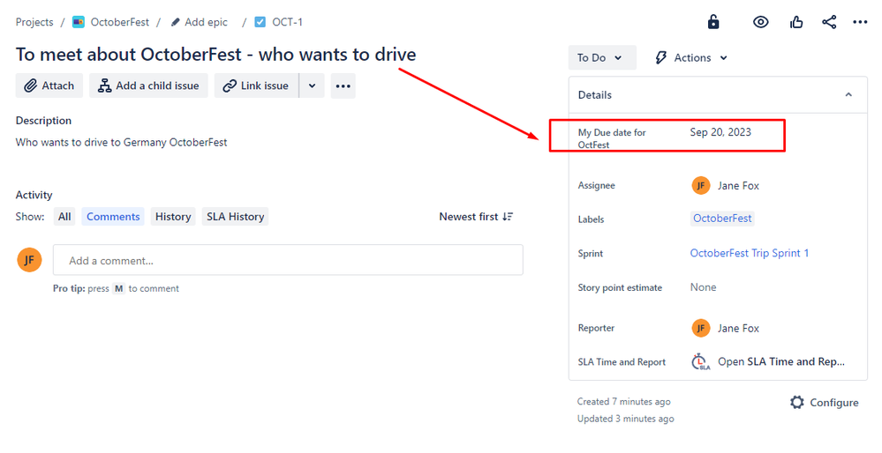Screen dimensions: 882x453
Task: Expand dropdown arrow next to Link issue
Action: [313, 85]
